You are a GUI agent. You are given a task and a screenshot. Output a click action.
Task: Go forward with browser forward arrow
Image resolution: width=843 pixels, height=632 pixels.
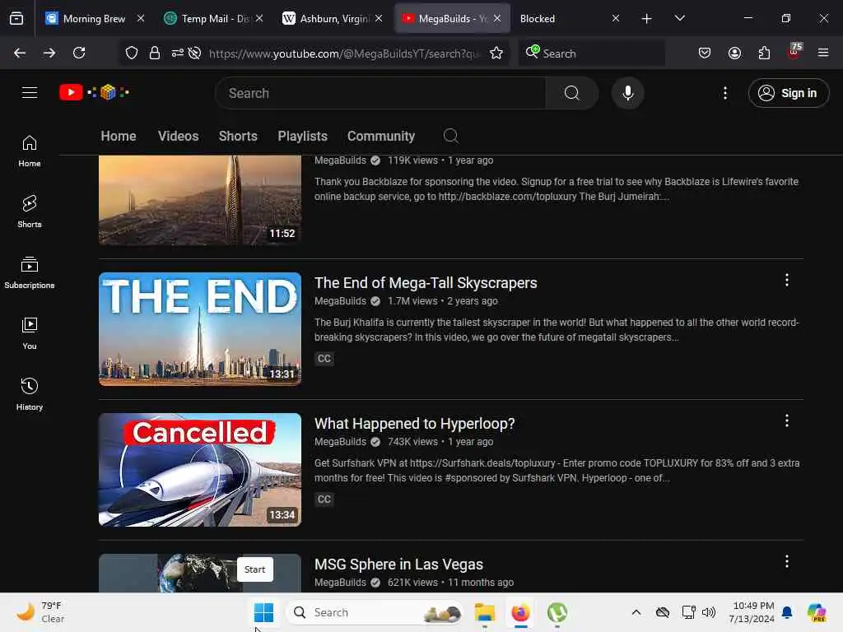(x=49, y=53)
